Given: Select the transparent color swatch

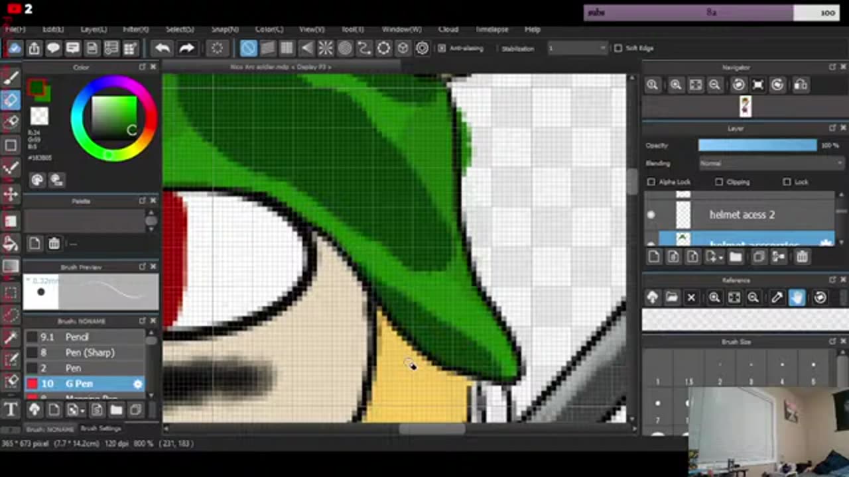Looking at the screenshot, I should [39, 116].
